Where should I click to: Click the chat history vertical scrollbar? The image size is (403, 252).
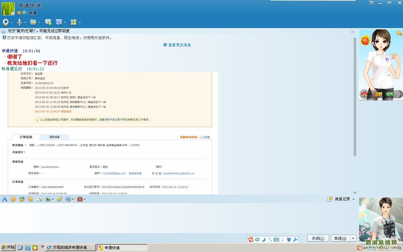(x=355, y=95)
